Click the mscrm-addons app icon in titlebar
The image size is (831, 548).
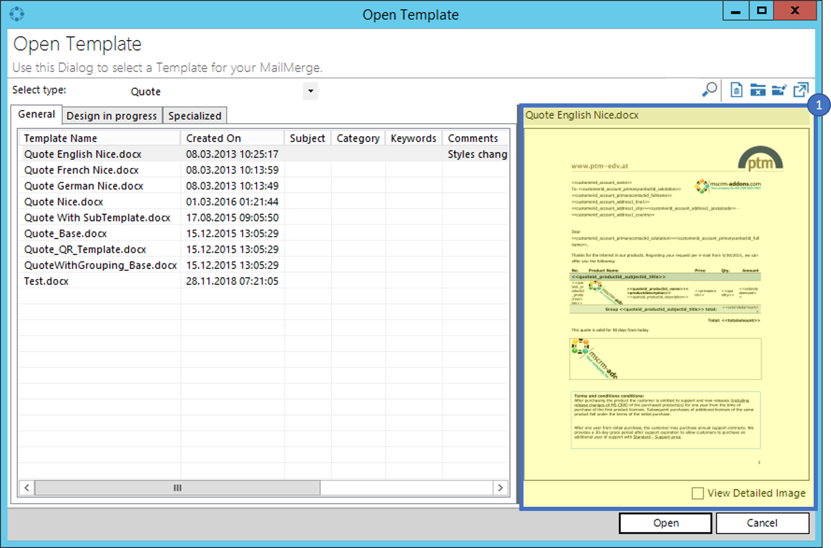click(x=17, y=13)
